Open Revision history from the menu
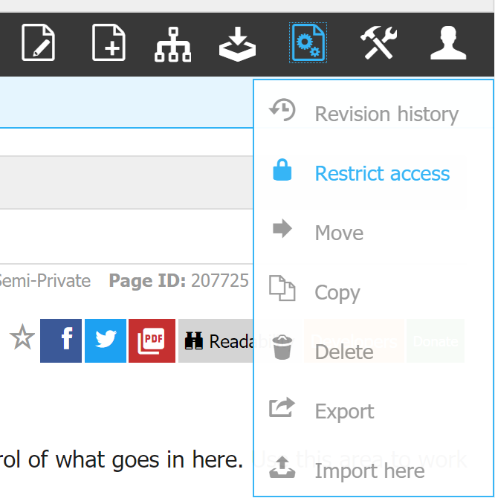The height and width of the screenshot is (498, 495). click(386, 114)
